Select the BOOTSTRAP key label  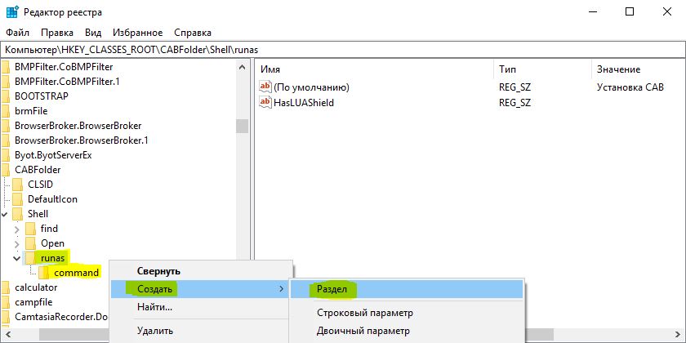[x=42, y=96]
